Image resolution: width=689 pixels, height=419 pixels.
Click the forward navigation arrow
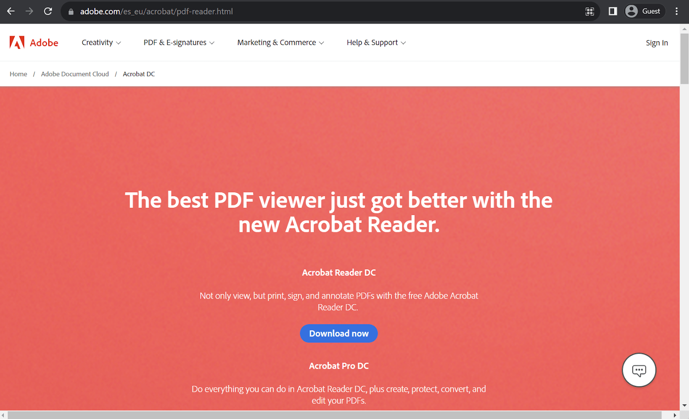click(29, 11)
